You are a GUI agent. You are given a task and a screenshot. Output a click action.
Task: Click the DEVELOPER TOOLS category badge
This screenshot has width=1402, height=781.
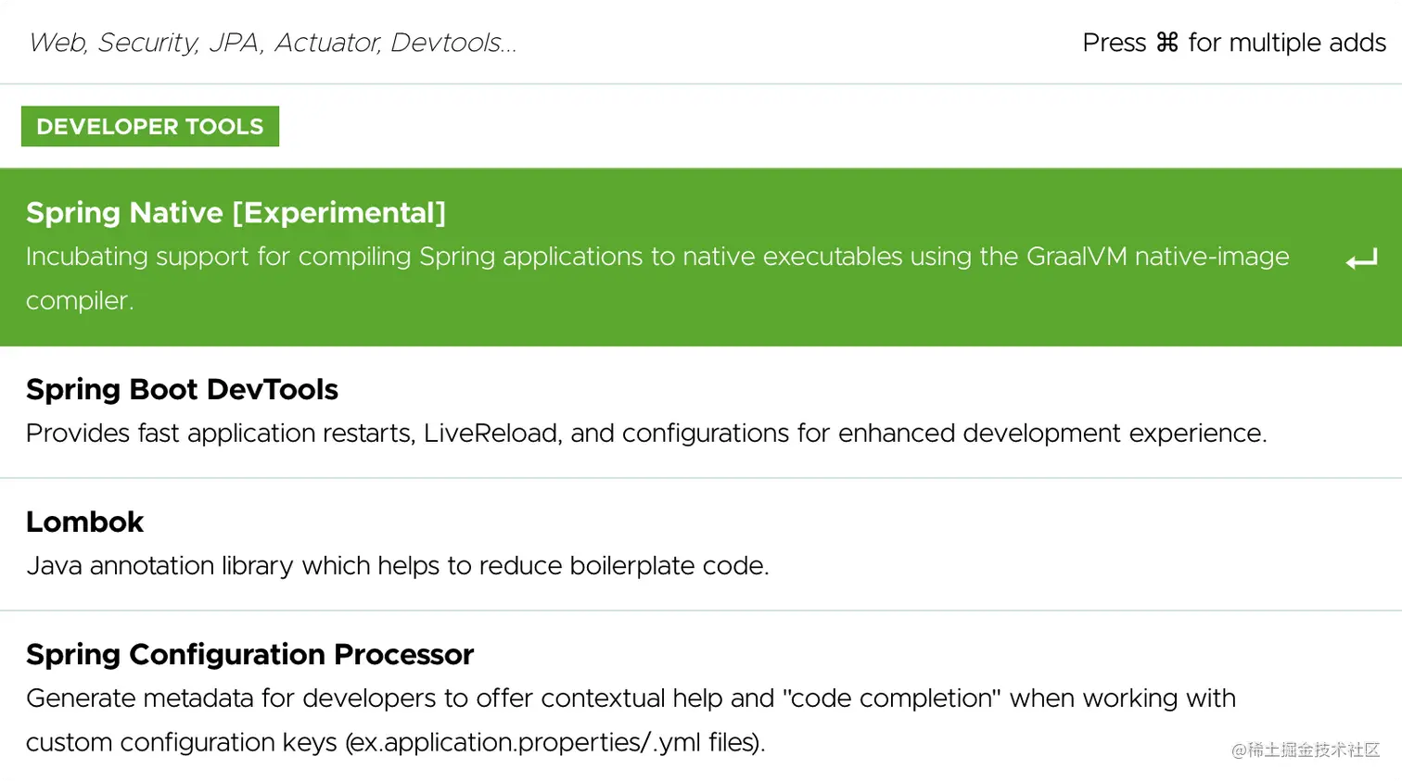click(x=150, y=127)
